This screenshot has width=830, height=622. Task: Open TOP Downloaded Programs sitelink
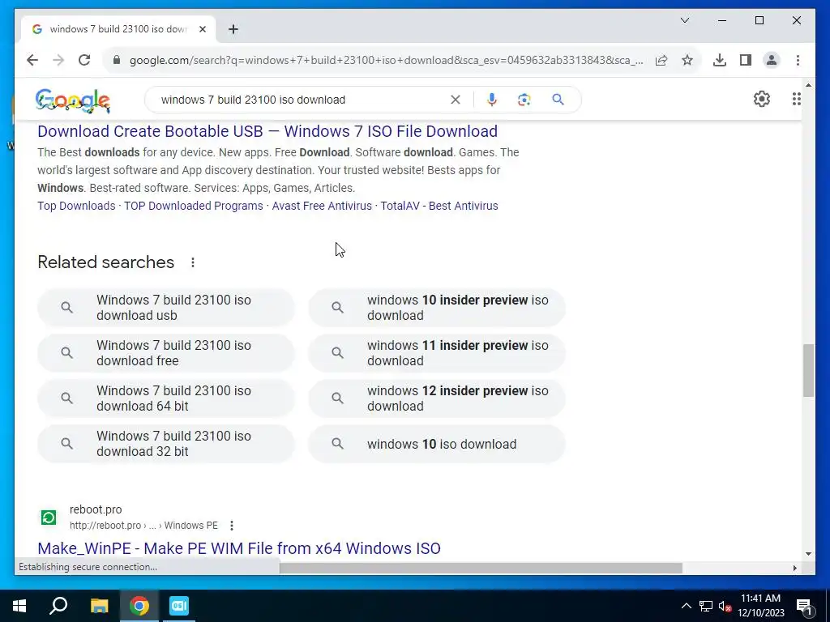click(193, 206)
